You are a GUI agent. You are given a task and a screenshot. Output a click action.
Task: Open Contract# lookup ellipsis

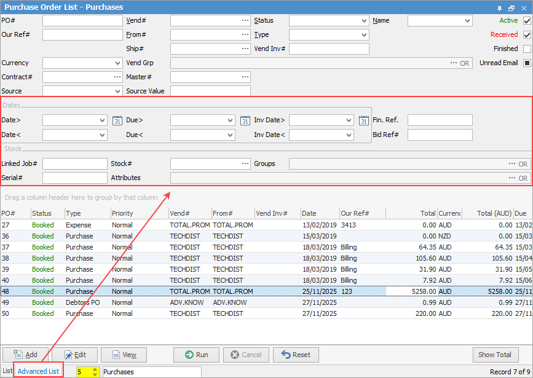117,77
